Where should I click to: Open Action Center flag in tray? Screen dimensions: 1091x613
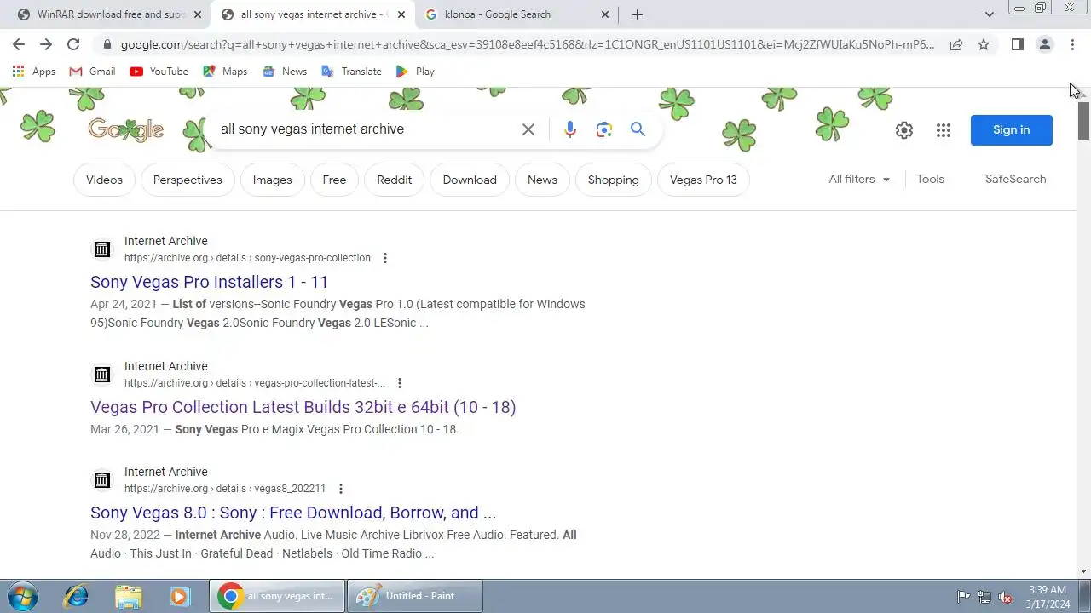click(963, 597)
